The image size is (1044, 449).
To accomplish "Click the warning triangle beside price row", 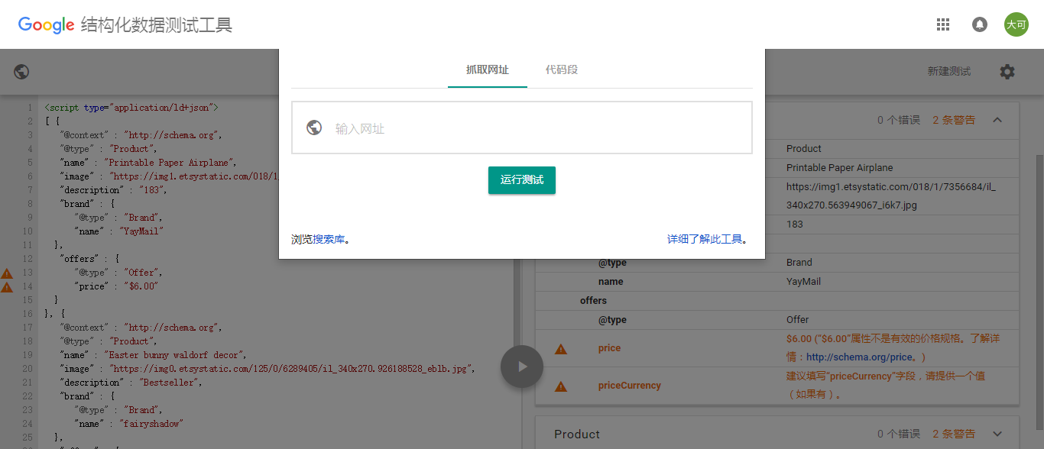I will click(x=561, y=349).
